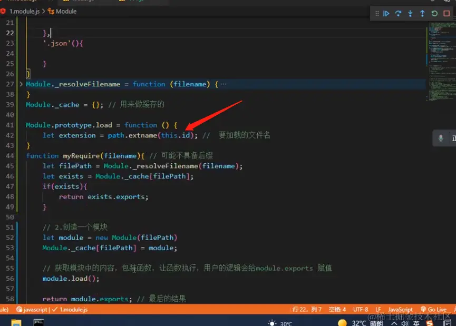Click function myRequire(filename) declaration
Image resolution: width=456 pixels, height=326 pixels.
click(x=85, y=156)
